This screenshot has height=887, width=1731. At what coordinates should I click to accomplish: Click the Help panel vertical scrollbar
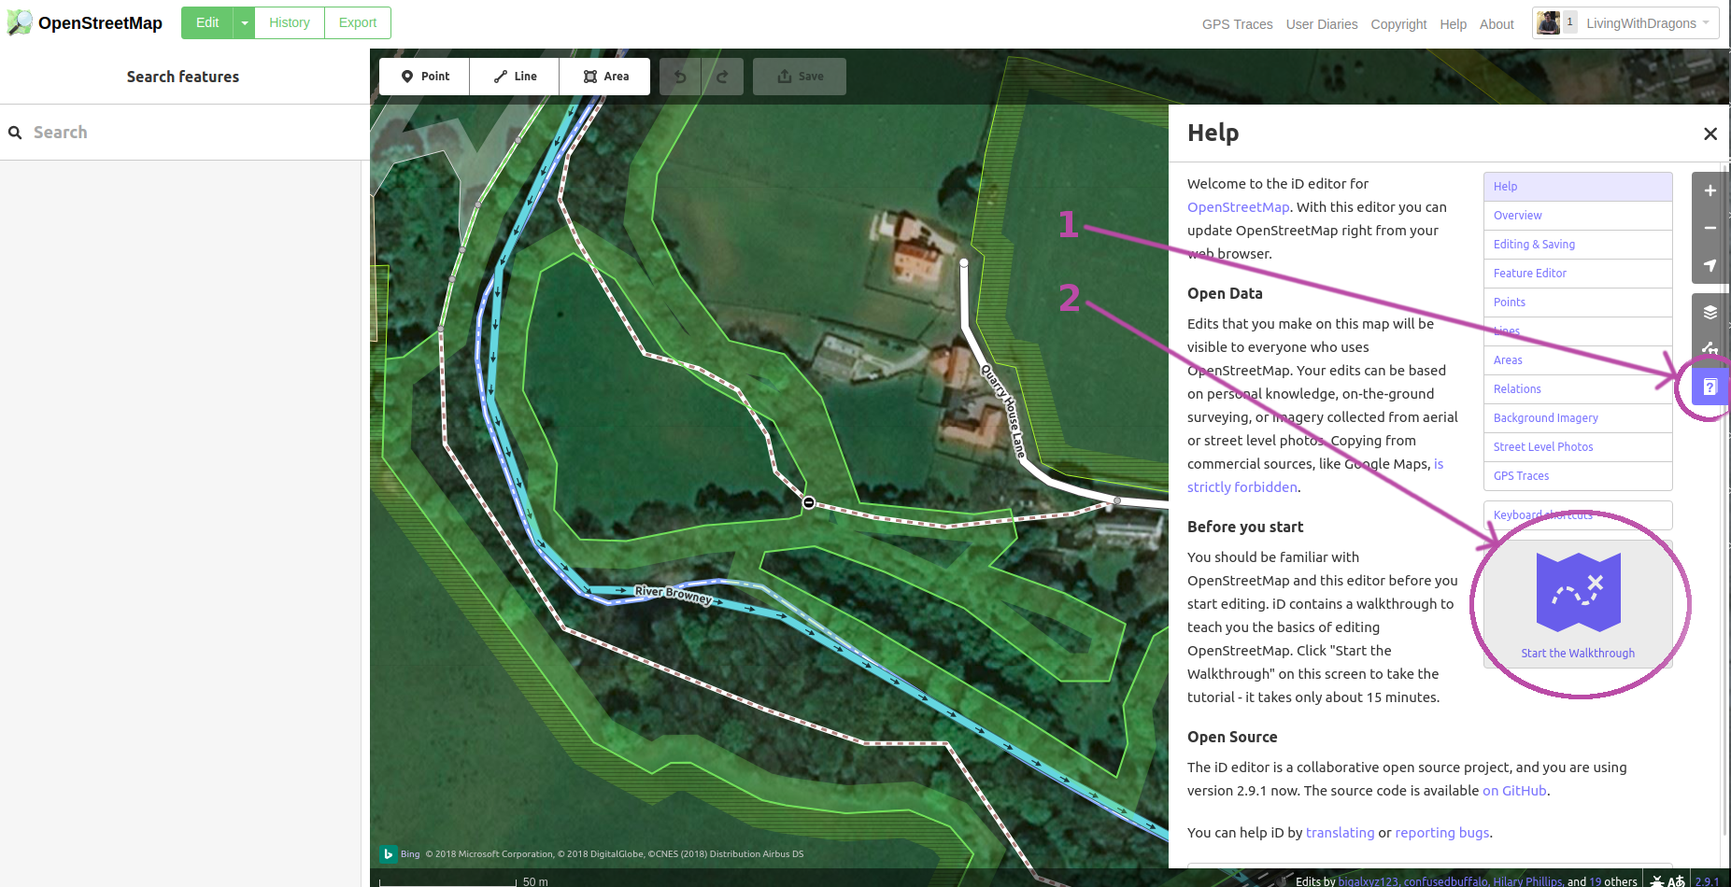(x=1725, y=500)
